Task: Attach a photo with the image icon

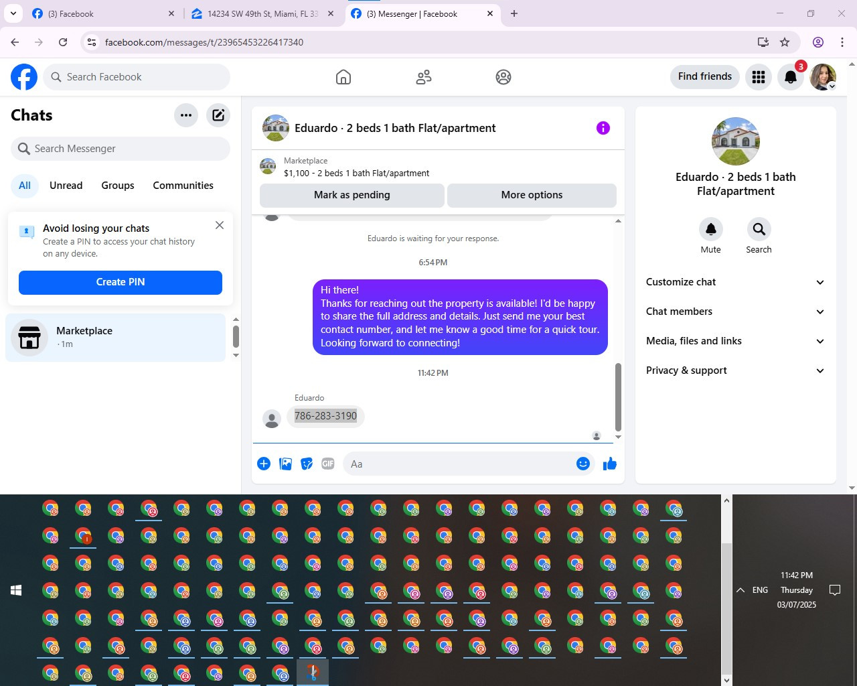Action: (x=285, y=464)
